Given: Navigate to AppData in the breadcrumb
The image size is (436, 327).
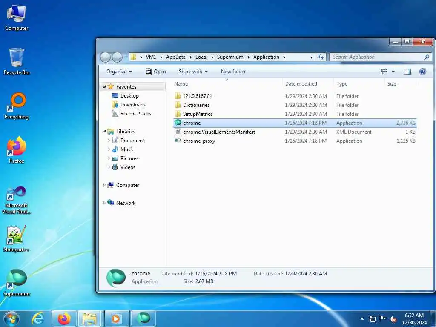Looking at the screenshot, I should pyautogui.click(x=176, y=57).
